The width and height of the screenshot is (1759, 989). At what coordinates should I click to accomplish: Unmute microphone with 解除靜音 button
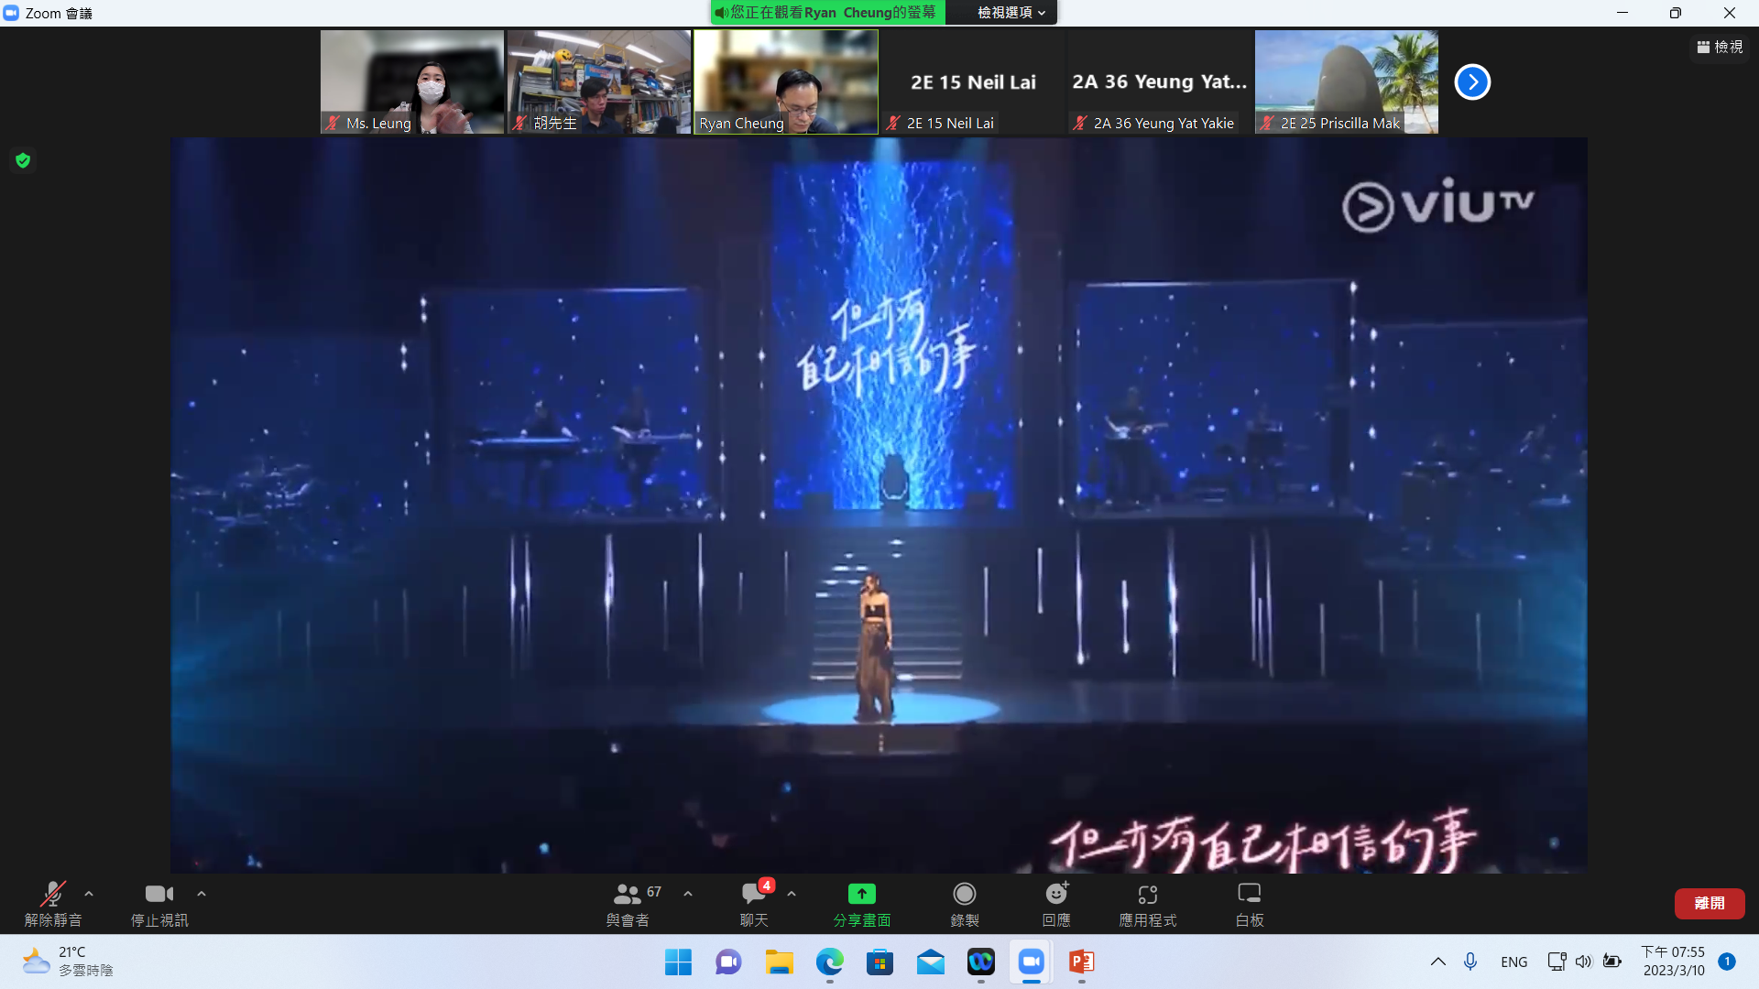click(x=53, y=894)
